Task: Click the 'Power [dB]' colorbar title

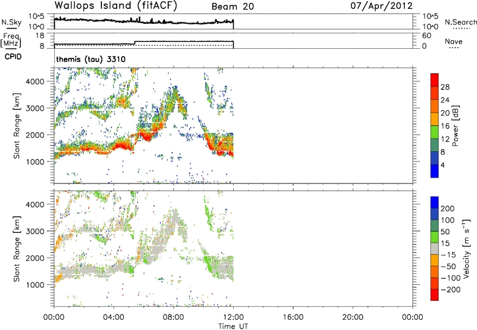Action: 455,126
